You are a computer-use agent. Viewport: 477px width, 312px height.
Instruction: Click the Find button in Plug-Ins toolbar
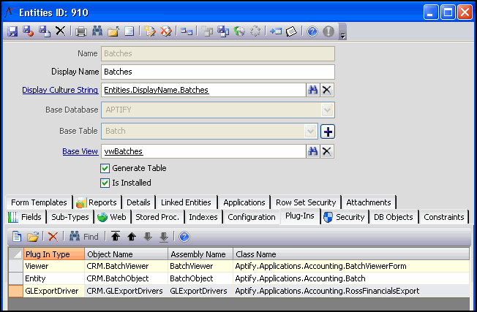(x=84, y=236)
